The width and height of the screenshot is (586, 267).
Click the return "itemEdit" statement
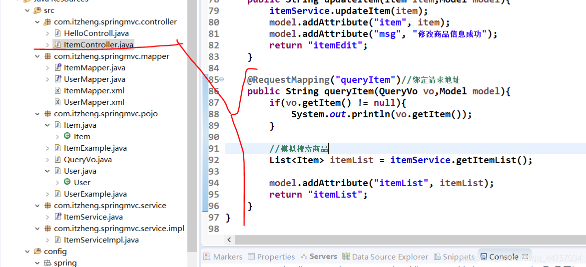[x=318, y=45]
